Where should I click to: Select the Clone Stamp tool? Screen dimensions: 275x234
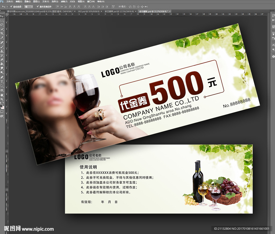coord(2,51)
